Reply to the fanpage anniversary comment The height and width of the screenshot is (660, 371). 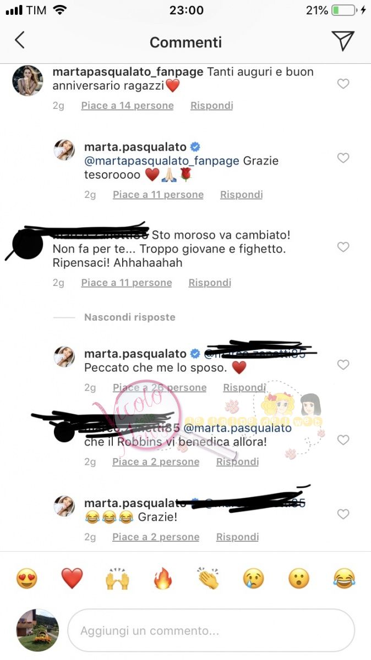click(x=212, y=106)
